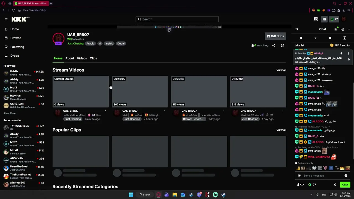Open the emoji picker in chat
Screen dimensions: 354x199
(346, 176)
